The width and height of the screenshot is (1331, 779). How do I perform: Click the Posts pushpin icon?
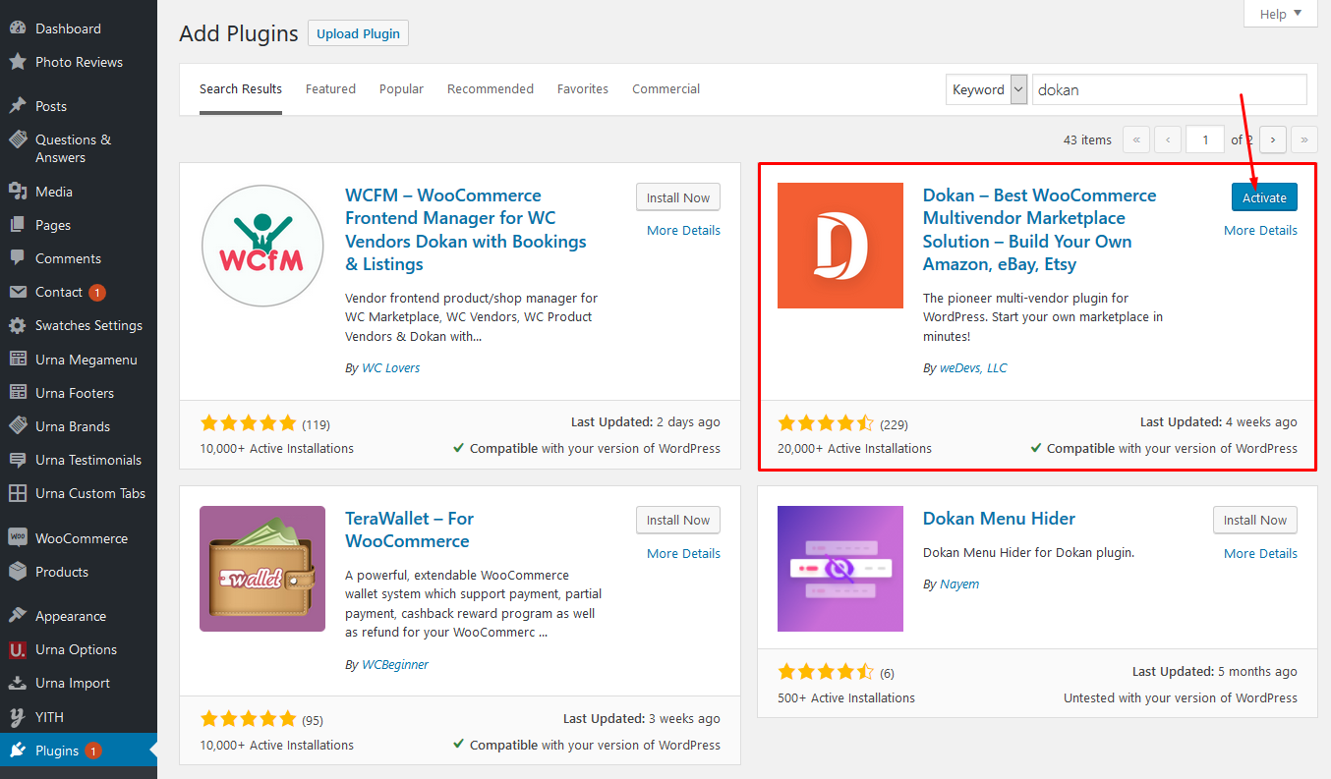coord(18,106)
